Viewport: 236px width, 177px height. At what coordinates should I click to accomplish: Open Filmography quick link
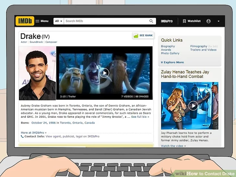tap(199, 46)
